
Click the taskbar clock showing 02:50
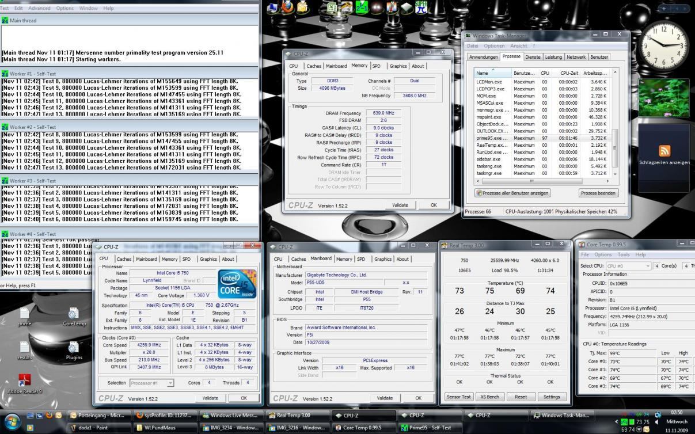[676, 413]
